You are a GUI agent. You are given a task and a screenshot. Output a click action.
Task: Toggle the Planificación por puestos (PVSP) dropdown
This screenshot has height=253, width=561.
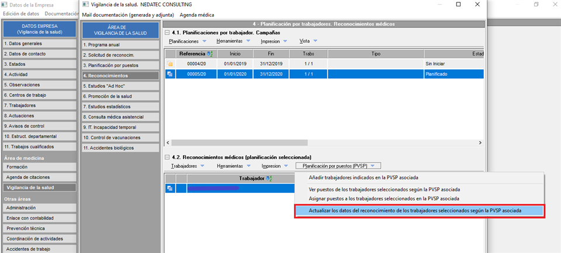click(x=338, y=166)
